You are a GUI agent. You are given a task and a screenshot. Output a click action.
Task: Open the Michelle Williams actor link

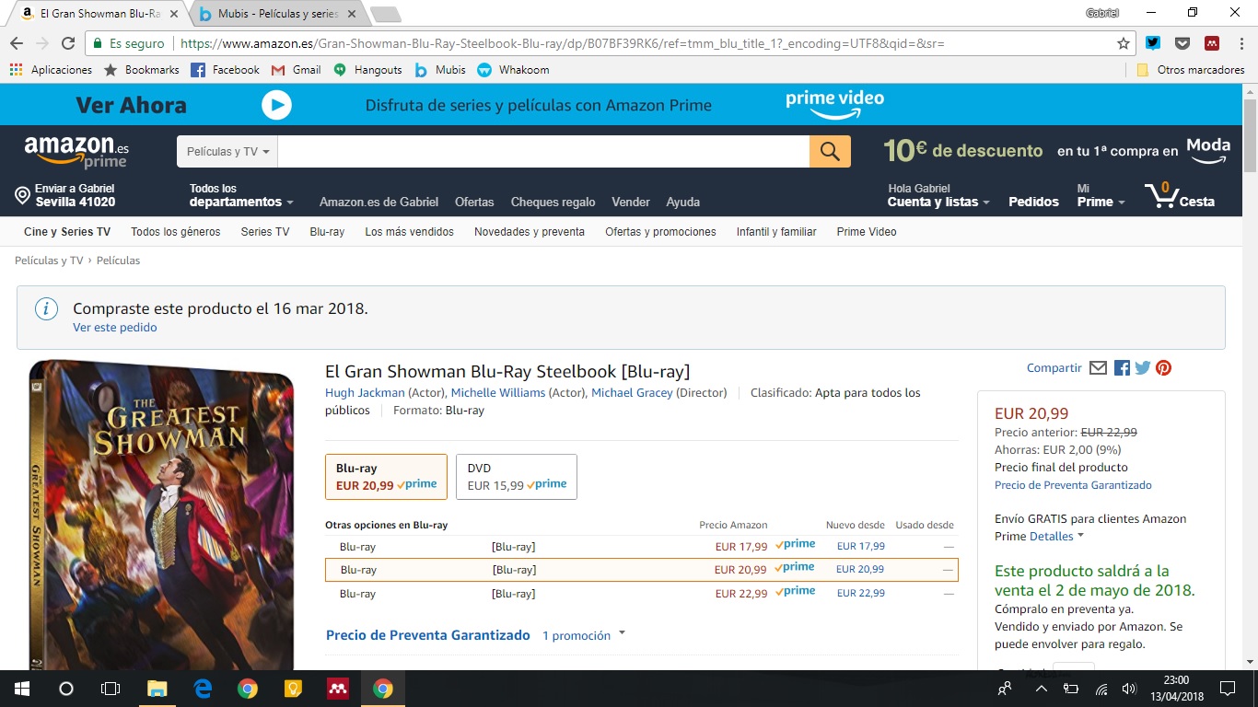[x=498, y=393]
